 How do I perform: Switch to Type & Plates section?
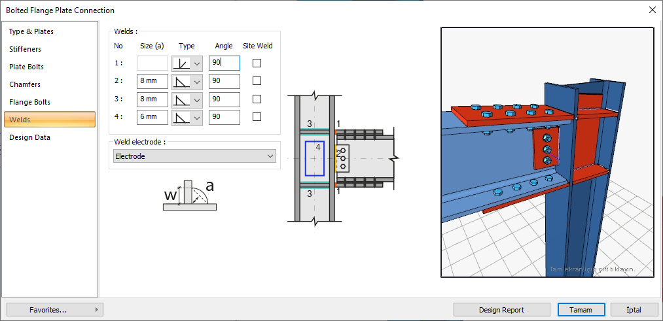(31, 31)
